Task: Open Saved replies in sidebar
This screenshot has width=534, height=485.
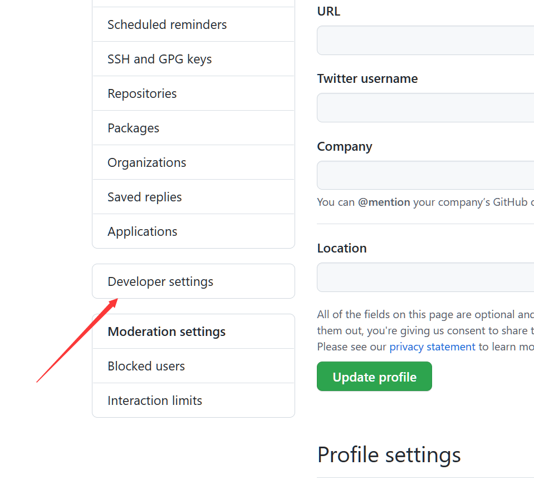Action: pyautogui.click(x=145, y=197)
